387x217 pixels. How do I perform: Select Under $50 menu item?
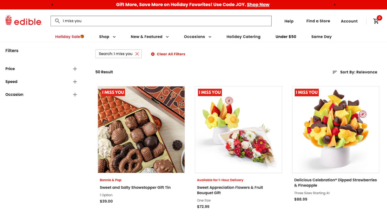pos(286,37)
